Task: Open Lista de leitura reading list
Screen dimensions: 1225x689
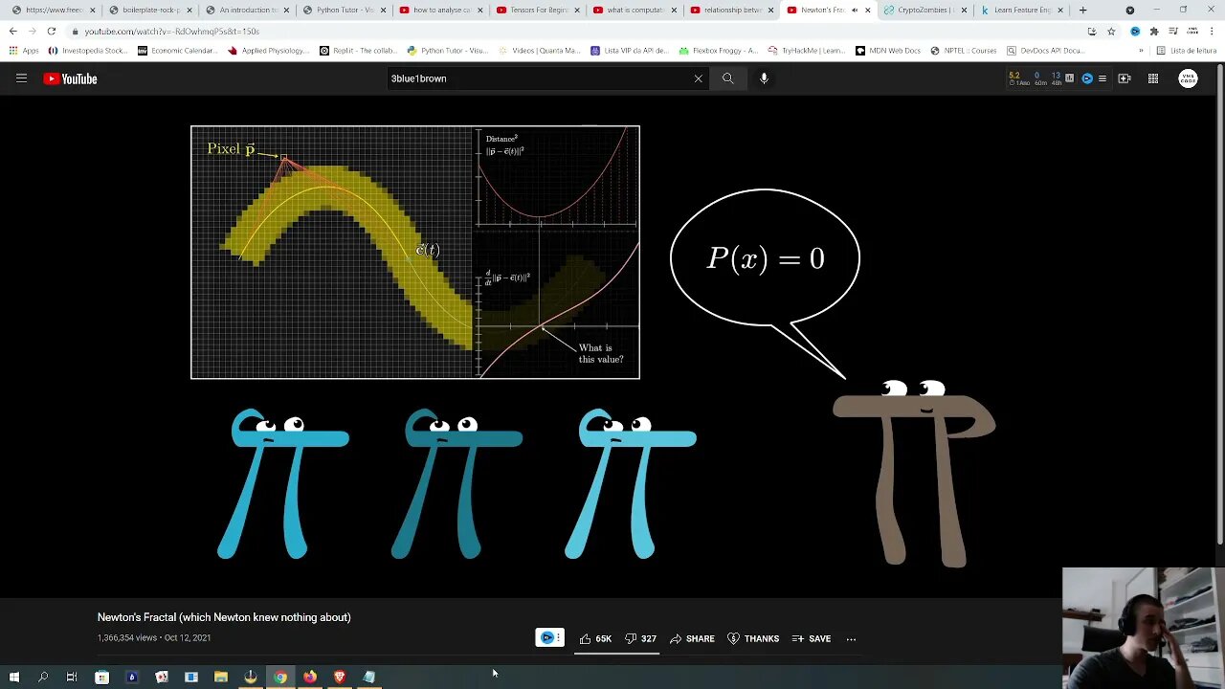Action: click(x=1187, y=51)
